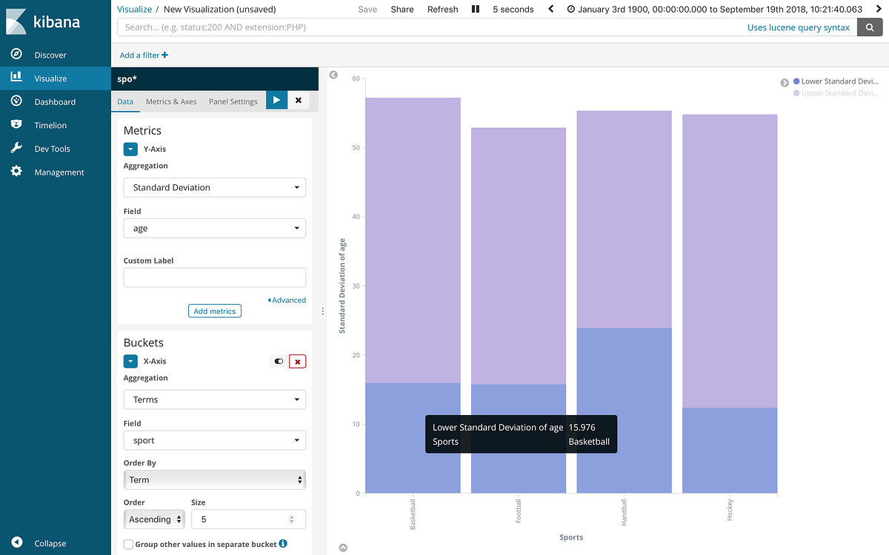889x555 pixels.
Task: Apply changes with the play button
Action: pos(276,100)
